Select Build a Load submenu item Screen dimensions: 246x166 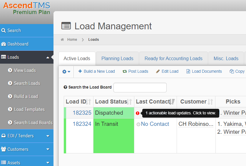tap(27, 96)
